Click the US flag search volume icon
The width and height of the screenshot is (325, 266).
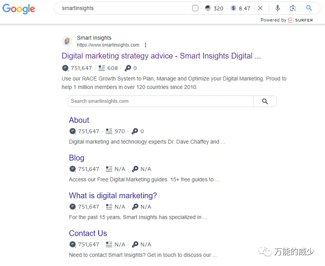click(x=208, y=8)
